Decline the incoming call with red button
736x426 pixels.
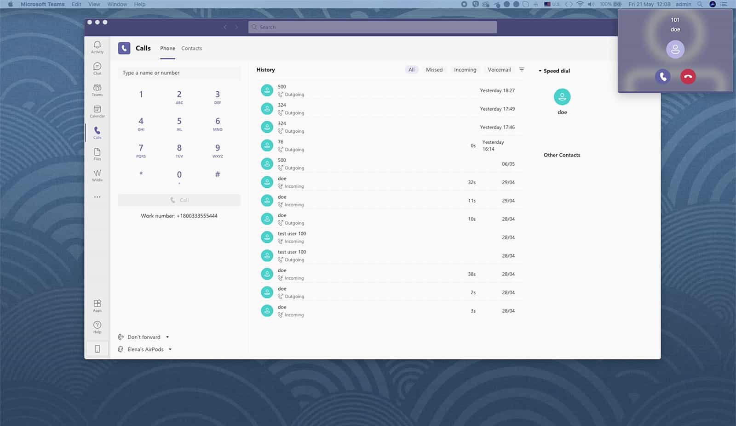(688, 77)
